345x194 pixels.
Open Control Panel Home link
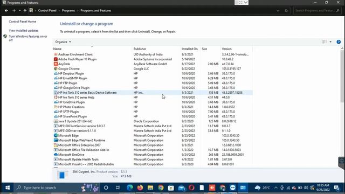click(x=23, y=22)
